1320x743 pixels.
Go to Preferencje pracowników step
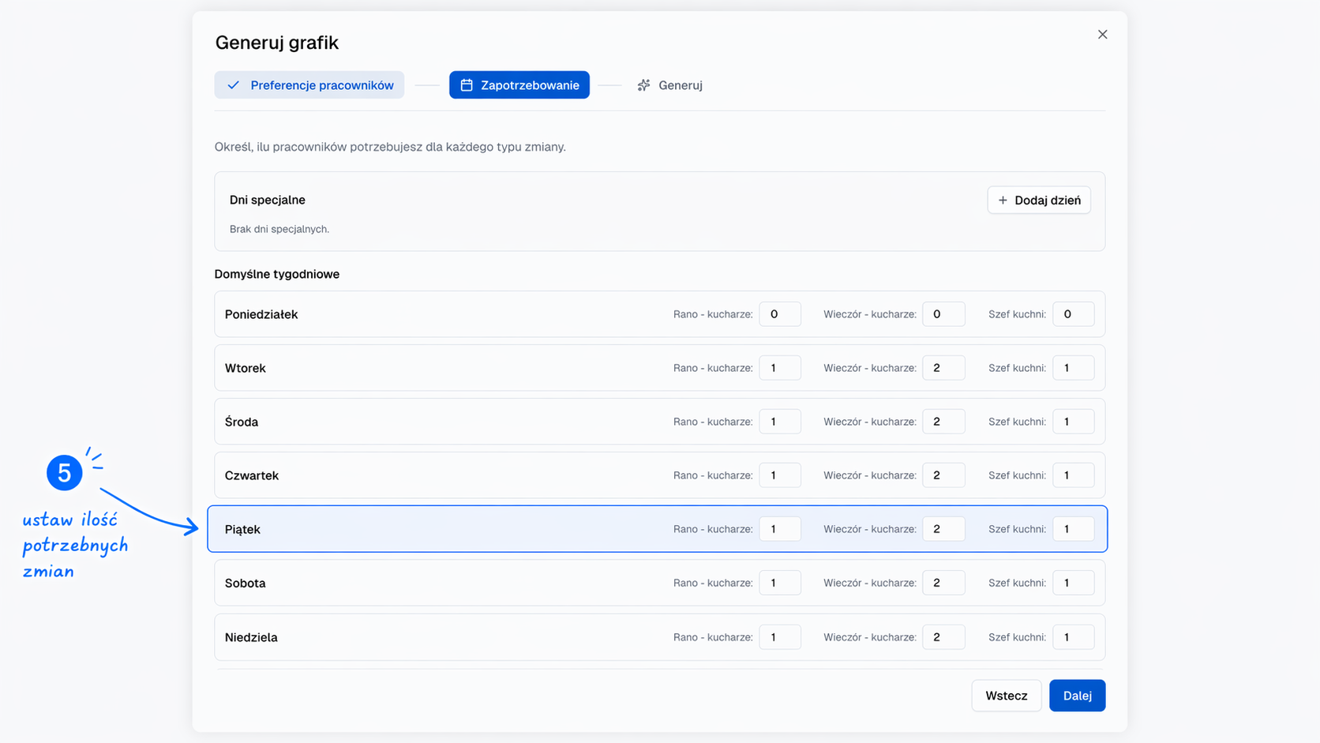(309, 85)
